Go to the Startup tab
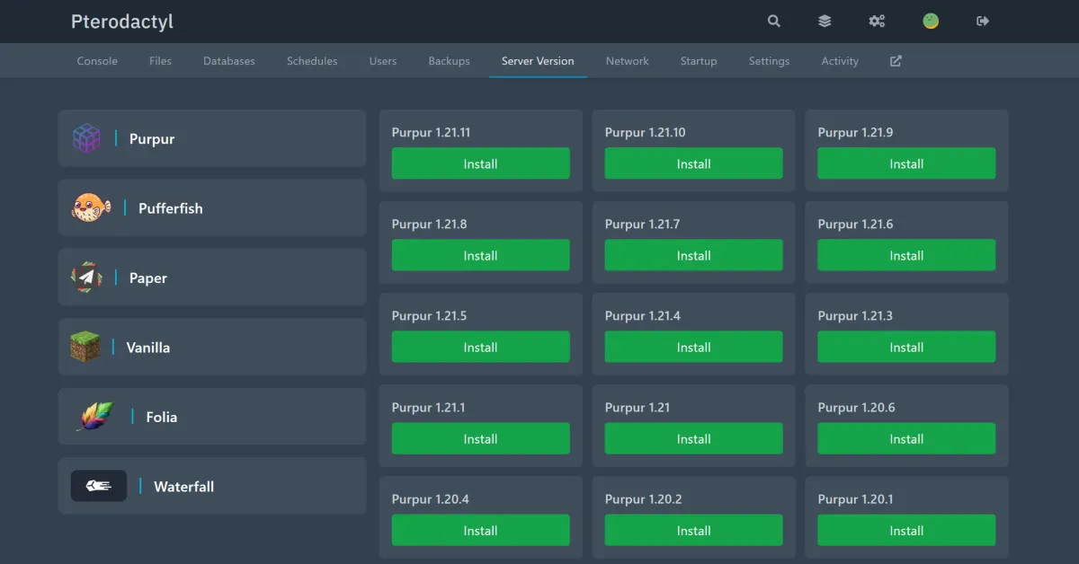 699,61
